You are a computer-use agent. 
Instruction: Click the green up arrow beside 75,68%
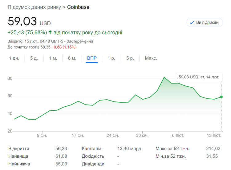(50, 32)
